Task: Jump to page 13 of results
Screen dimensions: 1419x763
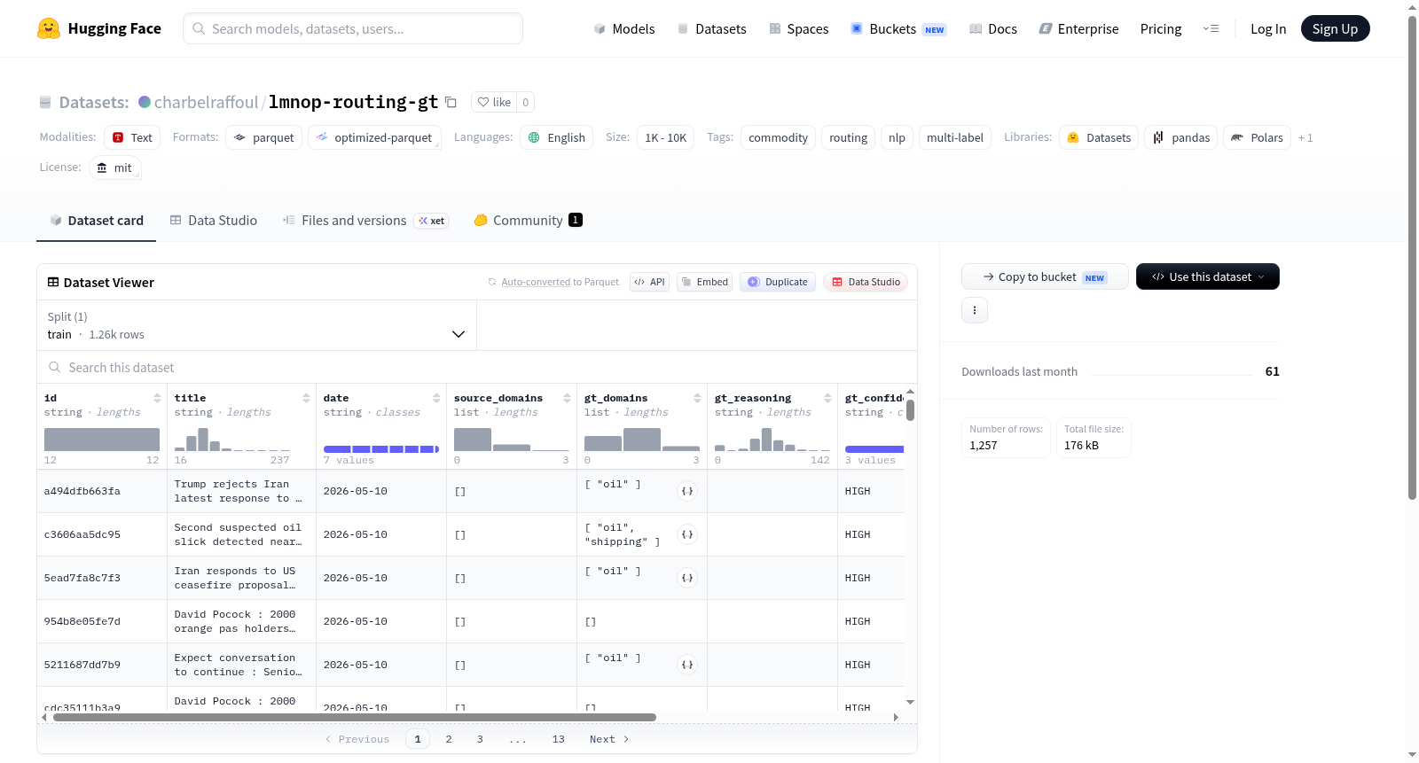Action: pos(558,739)
